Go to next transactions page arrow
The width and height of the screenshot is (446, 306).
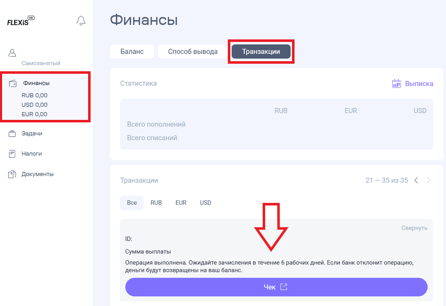[428, 180]
